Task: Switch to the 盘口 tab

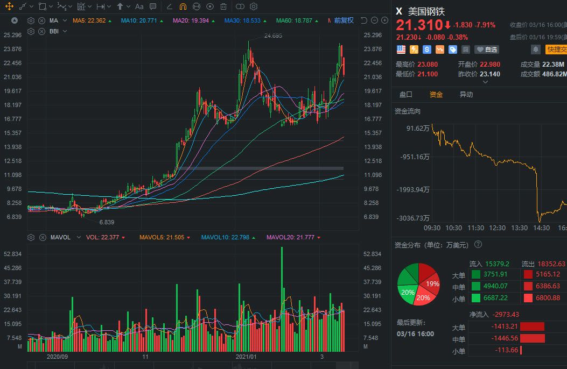Action: [405, 95]
